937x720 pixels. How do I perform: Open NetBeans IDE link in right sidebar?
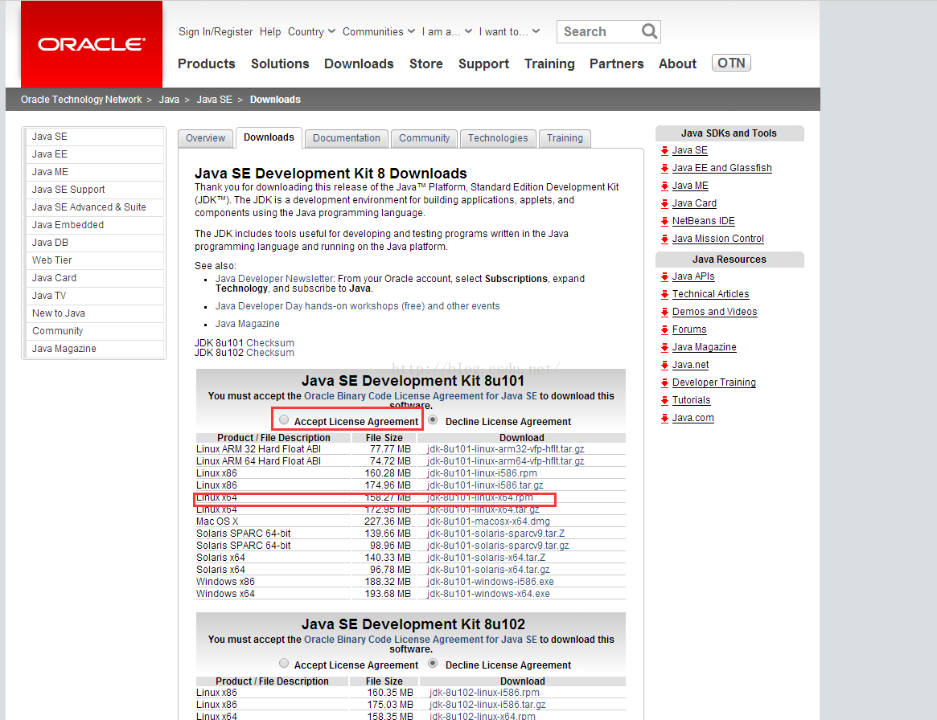click(x=703, y=221)
